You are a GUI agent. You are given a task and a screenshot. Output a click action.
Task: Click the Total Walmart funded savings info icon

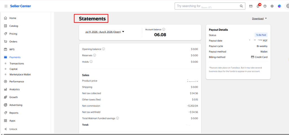[117, 118]
